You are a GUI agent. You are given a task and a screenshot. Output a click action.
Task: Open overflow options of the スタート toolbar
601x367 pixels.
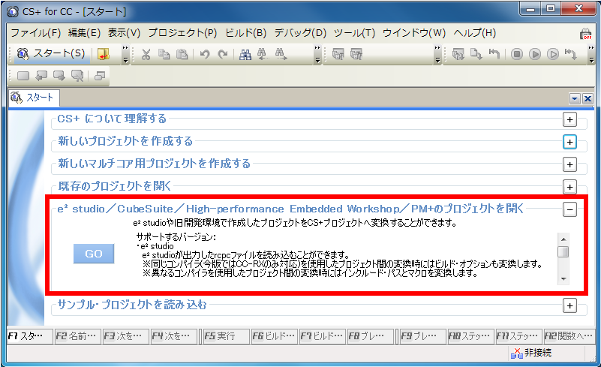pyautogui.click(x=125, y=55)
